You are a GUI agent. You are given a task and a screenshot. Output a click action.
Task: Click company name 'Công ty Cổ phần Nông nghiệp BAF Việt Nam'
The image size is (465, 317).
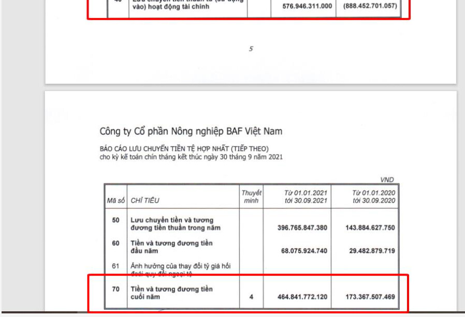coord(191,131)
